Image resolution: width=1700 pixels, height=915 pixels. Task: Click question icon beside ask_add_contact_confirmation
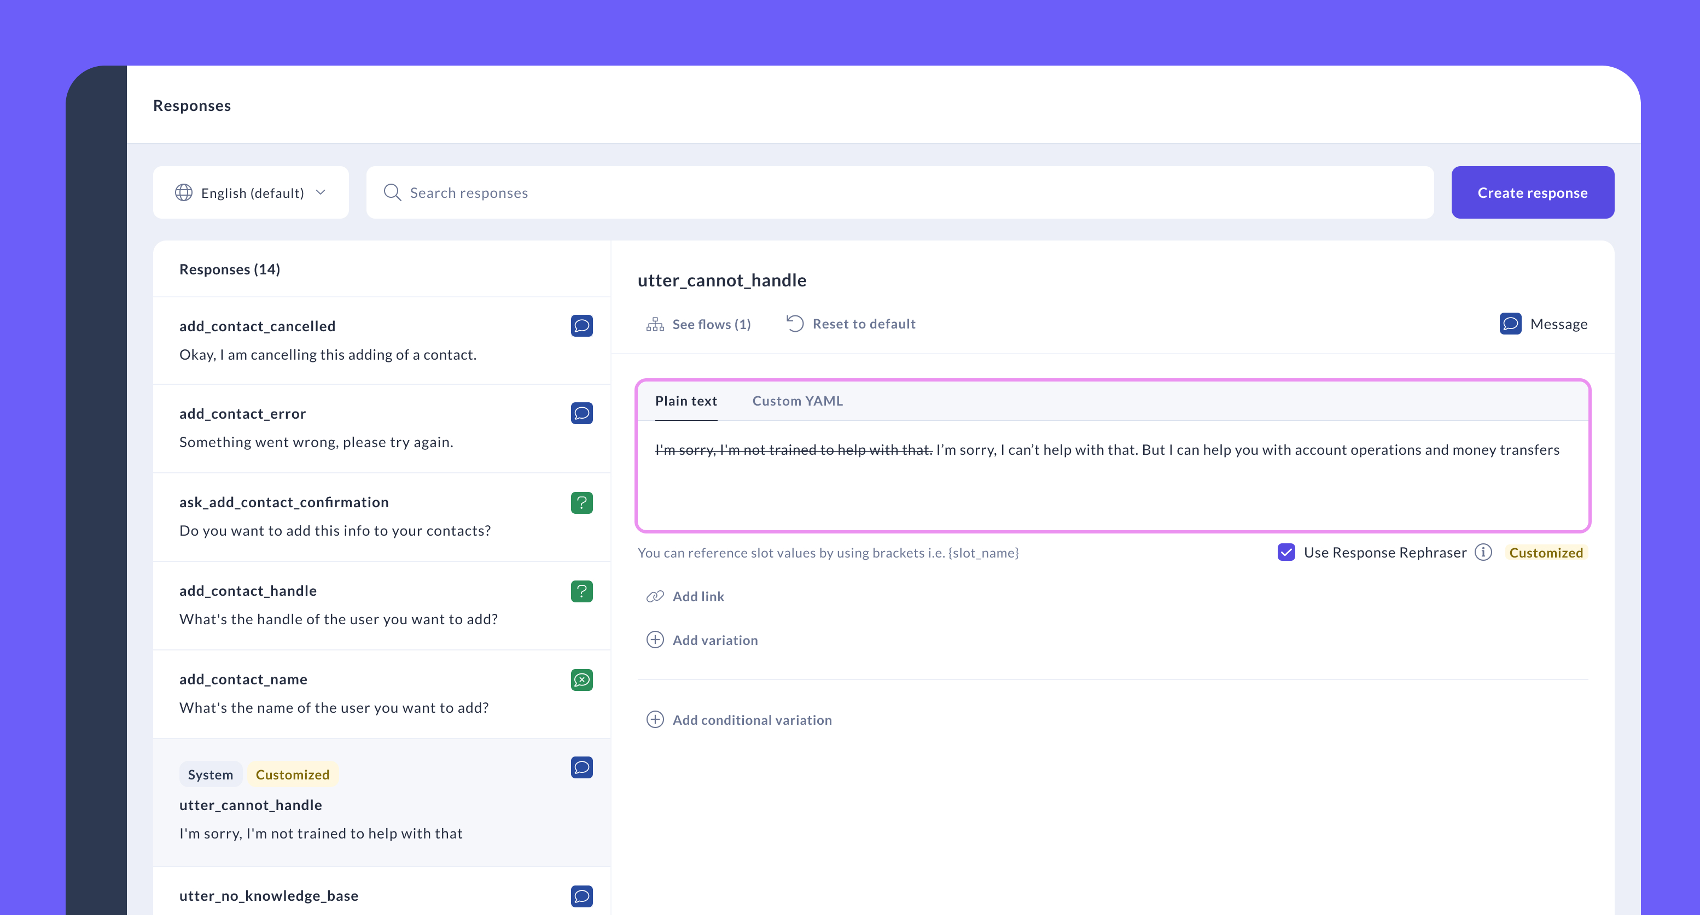click(x=581, y=503)
